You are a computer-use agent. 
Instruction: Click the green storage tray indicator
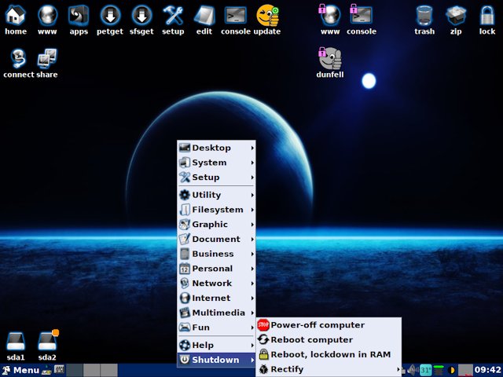click(439, 370)
